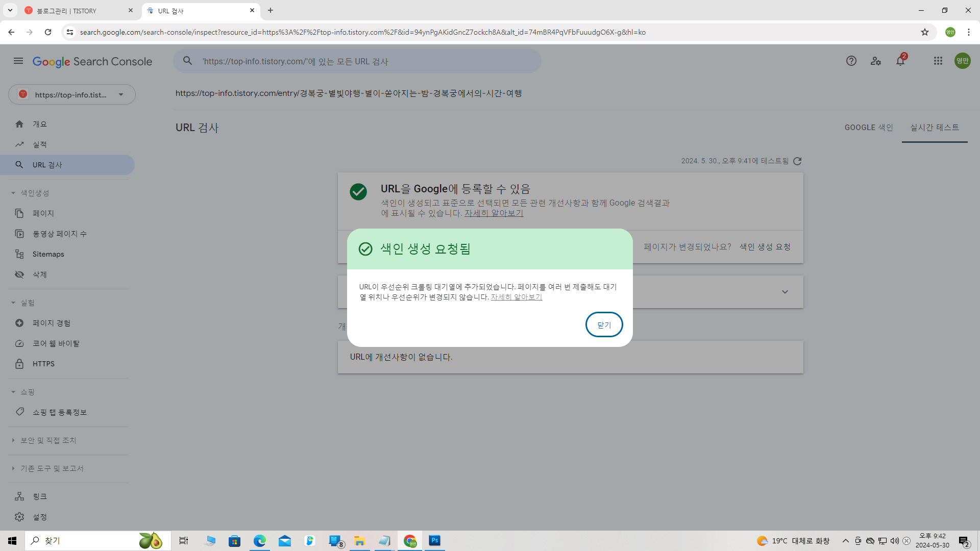
Task: Open the hamburger main menu icon
Action: (18, 61)
